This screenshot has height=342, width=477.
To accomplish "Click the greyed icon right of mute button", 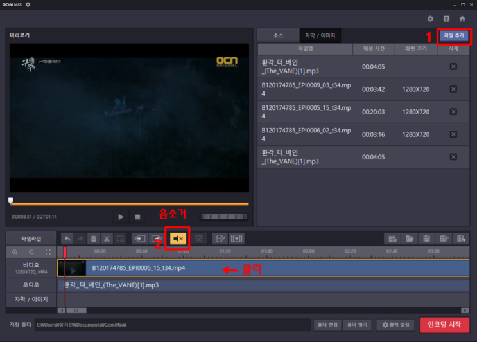I will [x=198, y=239].
